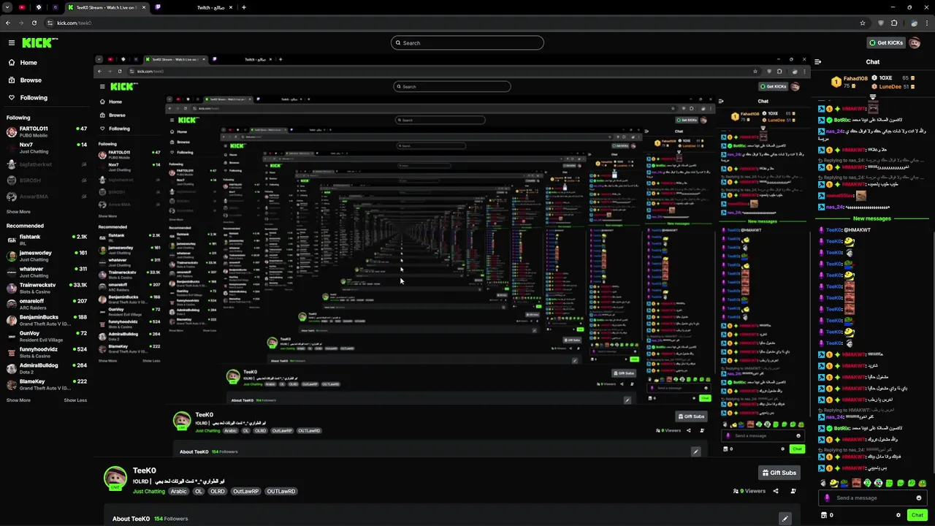Image resolution: width=935 pixels, height=526 pixels.
Task: Click the Just Chatting category link
Action: pos(149,492)
